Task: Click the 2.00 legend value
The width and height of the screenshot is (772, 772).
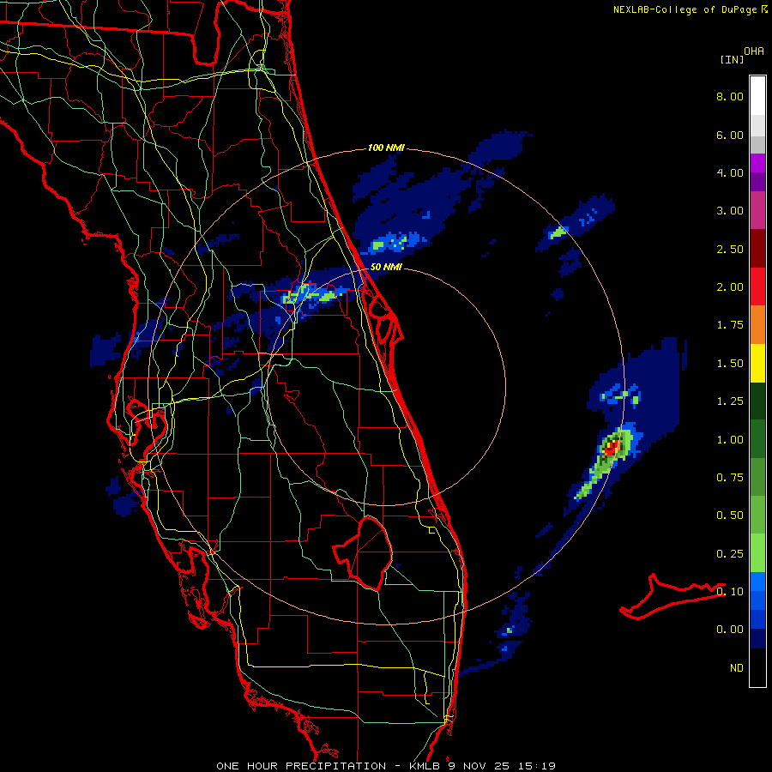Action: pos(730,287)
